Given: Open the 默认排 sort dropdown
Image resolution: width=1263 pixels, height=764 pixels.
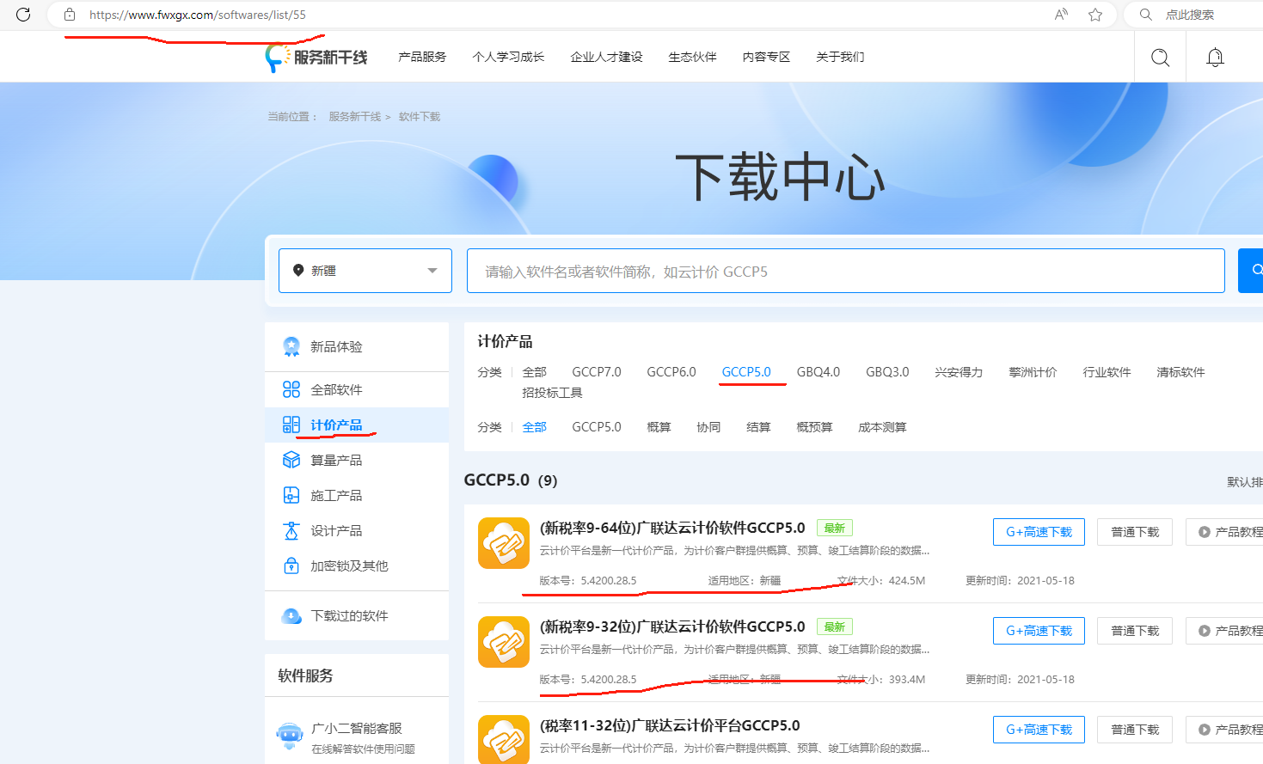Looking at the screenshot, I should [1245, 482].
